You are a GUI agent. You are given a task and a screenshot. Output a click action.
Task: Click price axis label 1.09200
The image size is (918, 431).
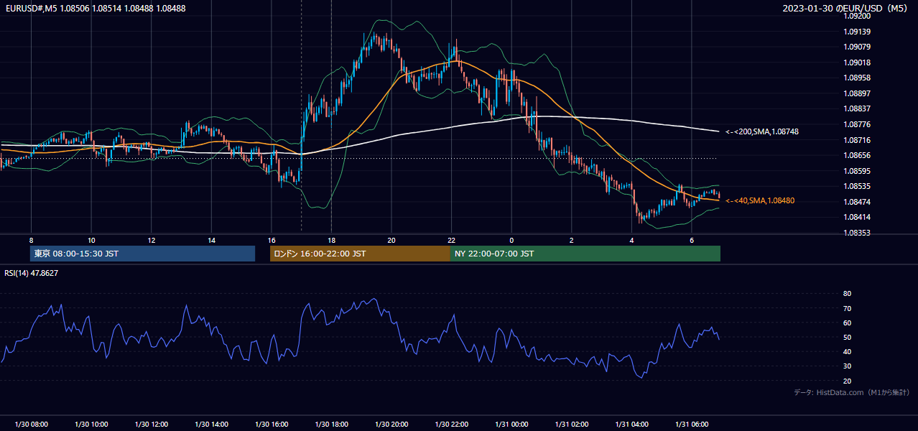click(x=857, y=16)
